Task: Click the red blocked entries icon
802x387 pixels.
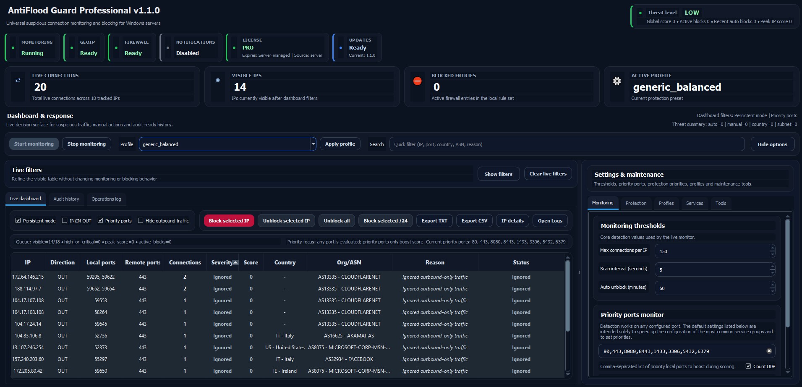Action: point(417,81)
